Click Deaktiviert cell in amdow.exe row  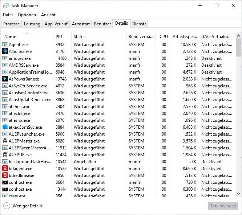coord(211,58)
